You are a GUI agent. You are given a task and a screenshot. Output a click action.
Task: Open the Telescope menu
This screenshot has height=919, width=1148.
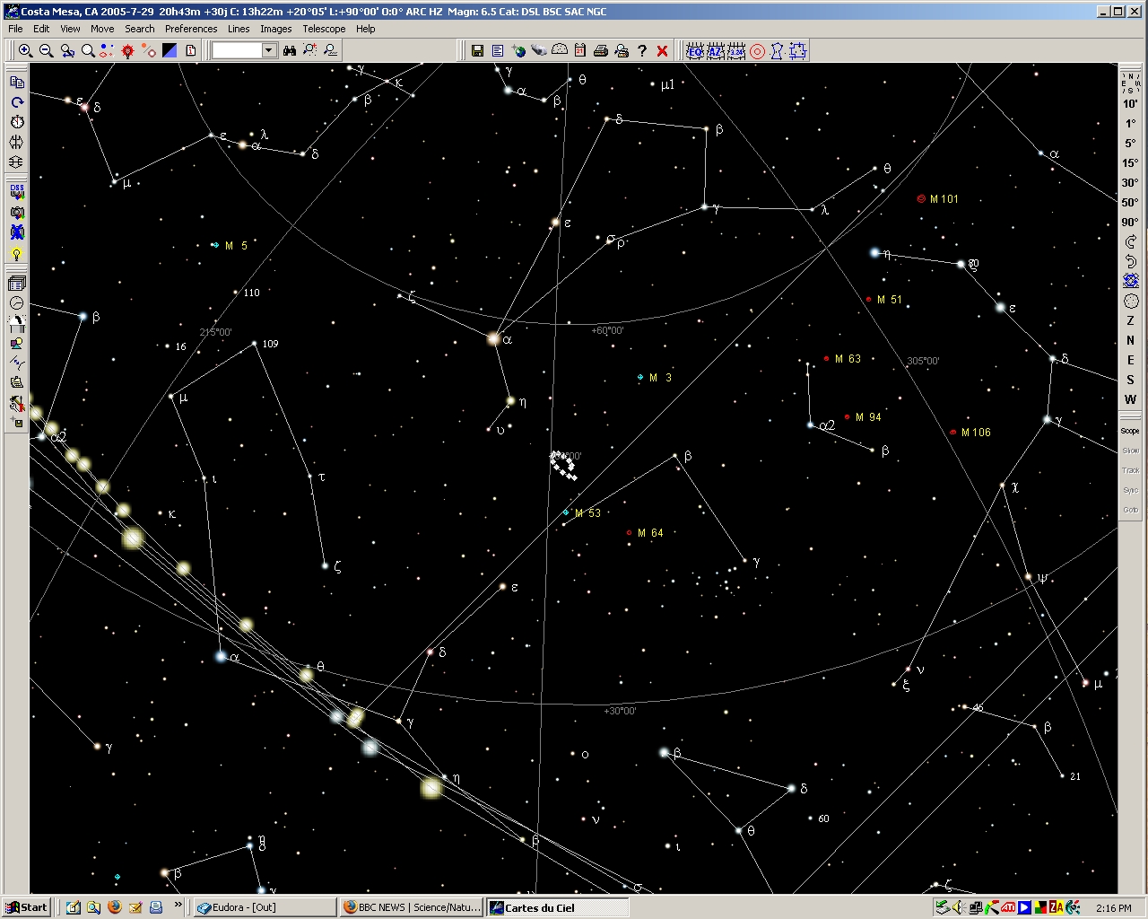point(324,29)
